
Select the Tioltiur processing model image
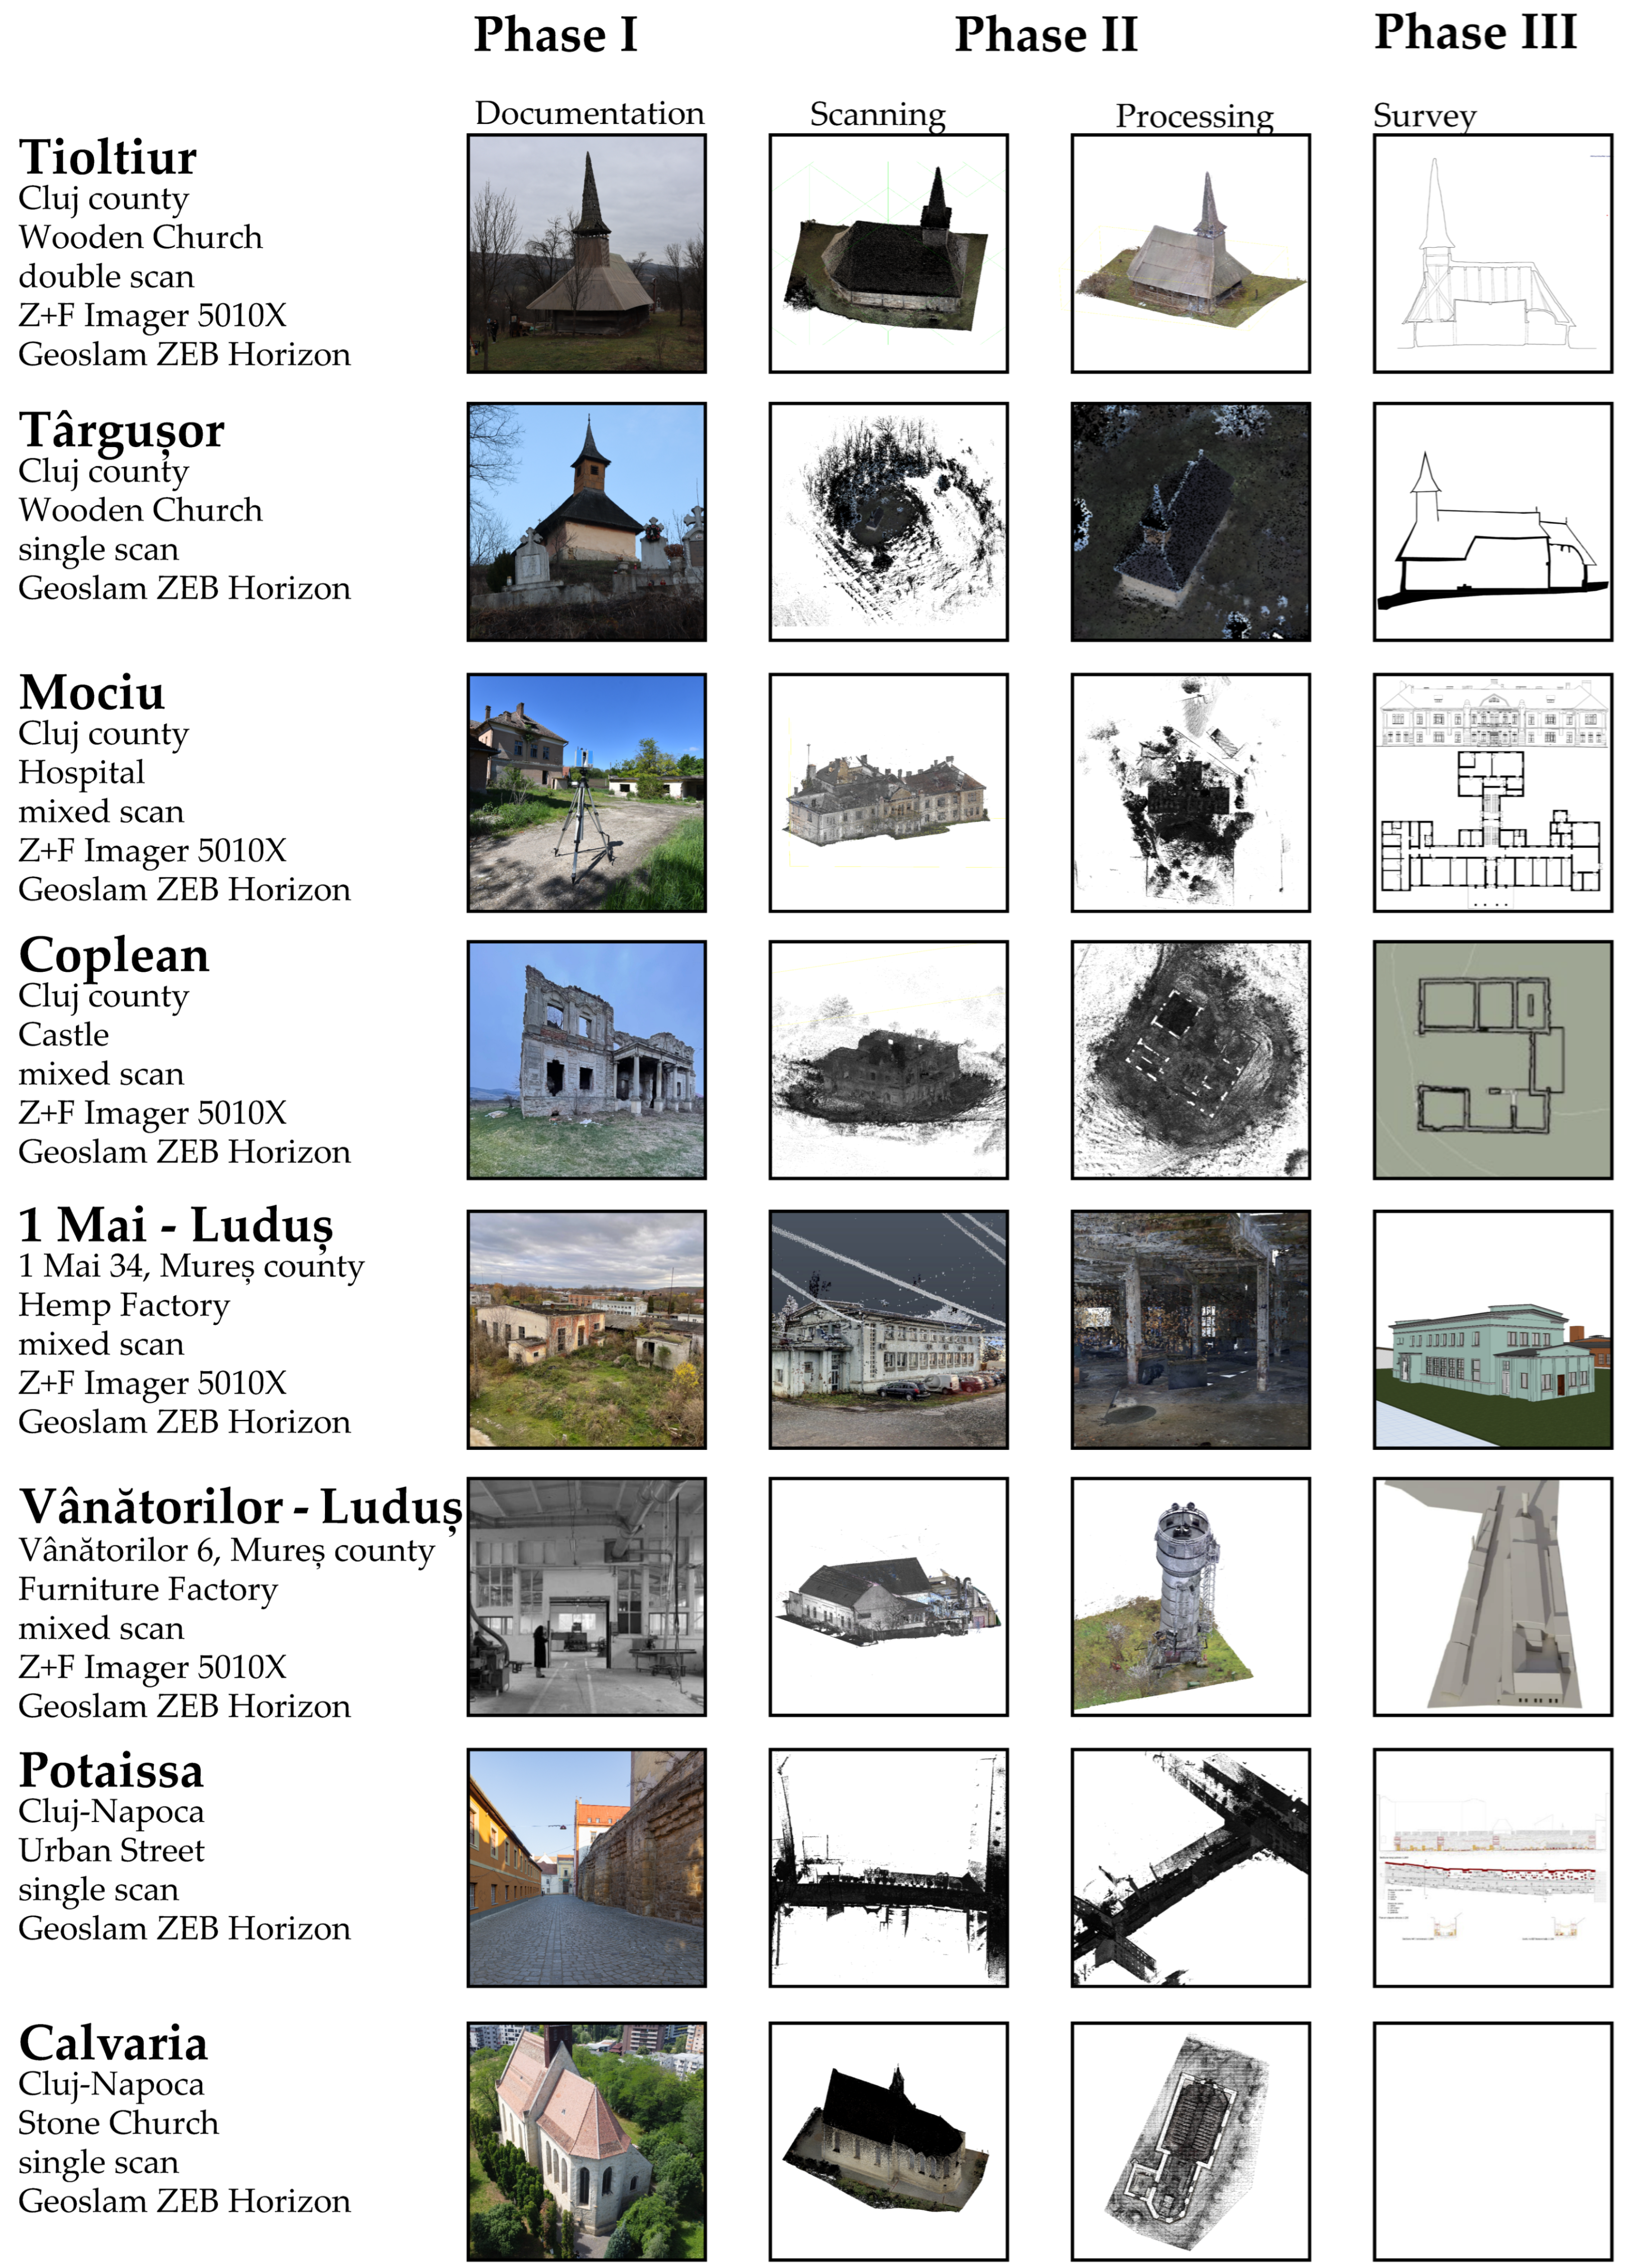[1190, 254]
